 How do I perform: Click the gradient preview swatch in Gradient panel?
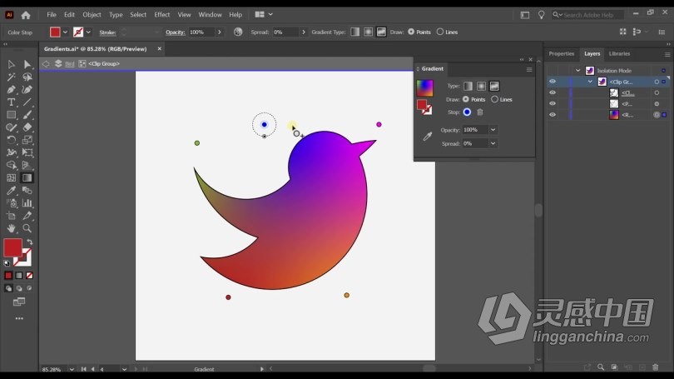pos(424,88)
